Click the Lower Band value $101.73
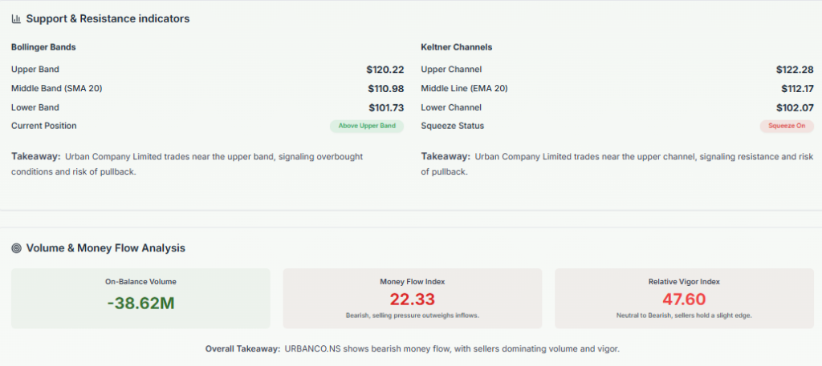822x366 pixels. (386, 107)
